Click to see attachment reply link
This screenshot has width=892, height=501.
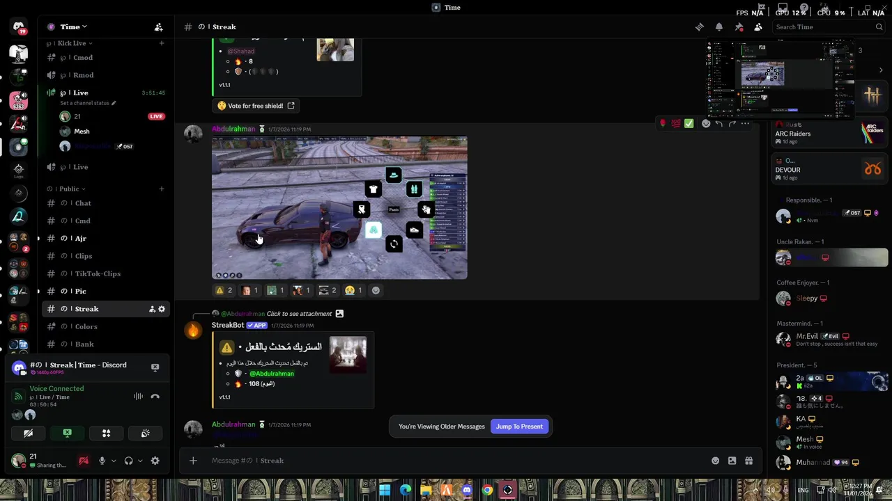tap(299, 314)
